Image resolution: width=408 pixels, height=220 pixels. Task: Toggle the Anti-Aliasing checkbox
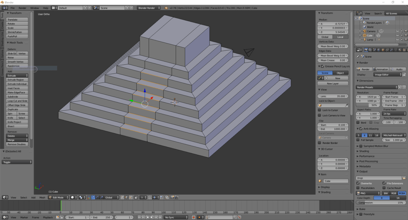point(361,129)
